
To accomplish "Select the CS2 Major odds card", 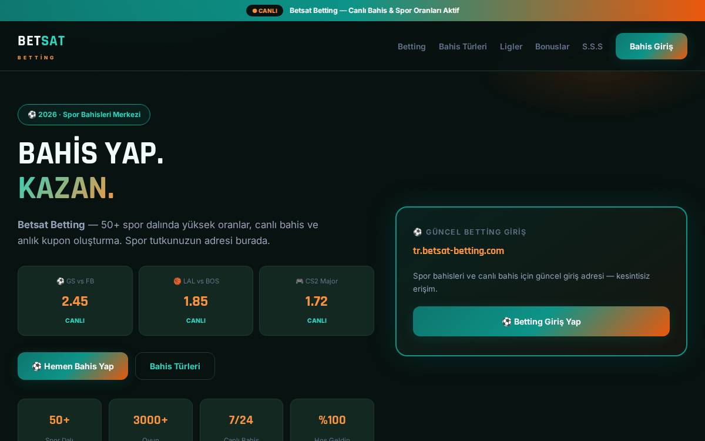I will tap(317, 300).
